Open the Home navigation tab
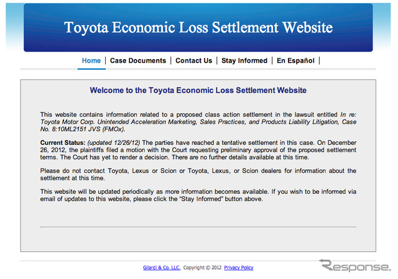 (91, 61)
